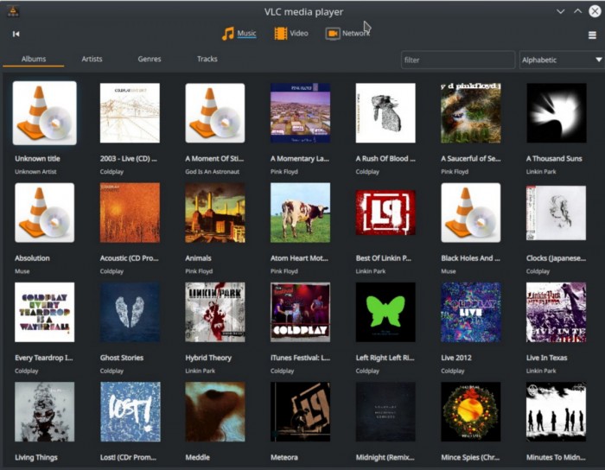Click the filter search field

tap(457, 60)
